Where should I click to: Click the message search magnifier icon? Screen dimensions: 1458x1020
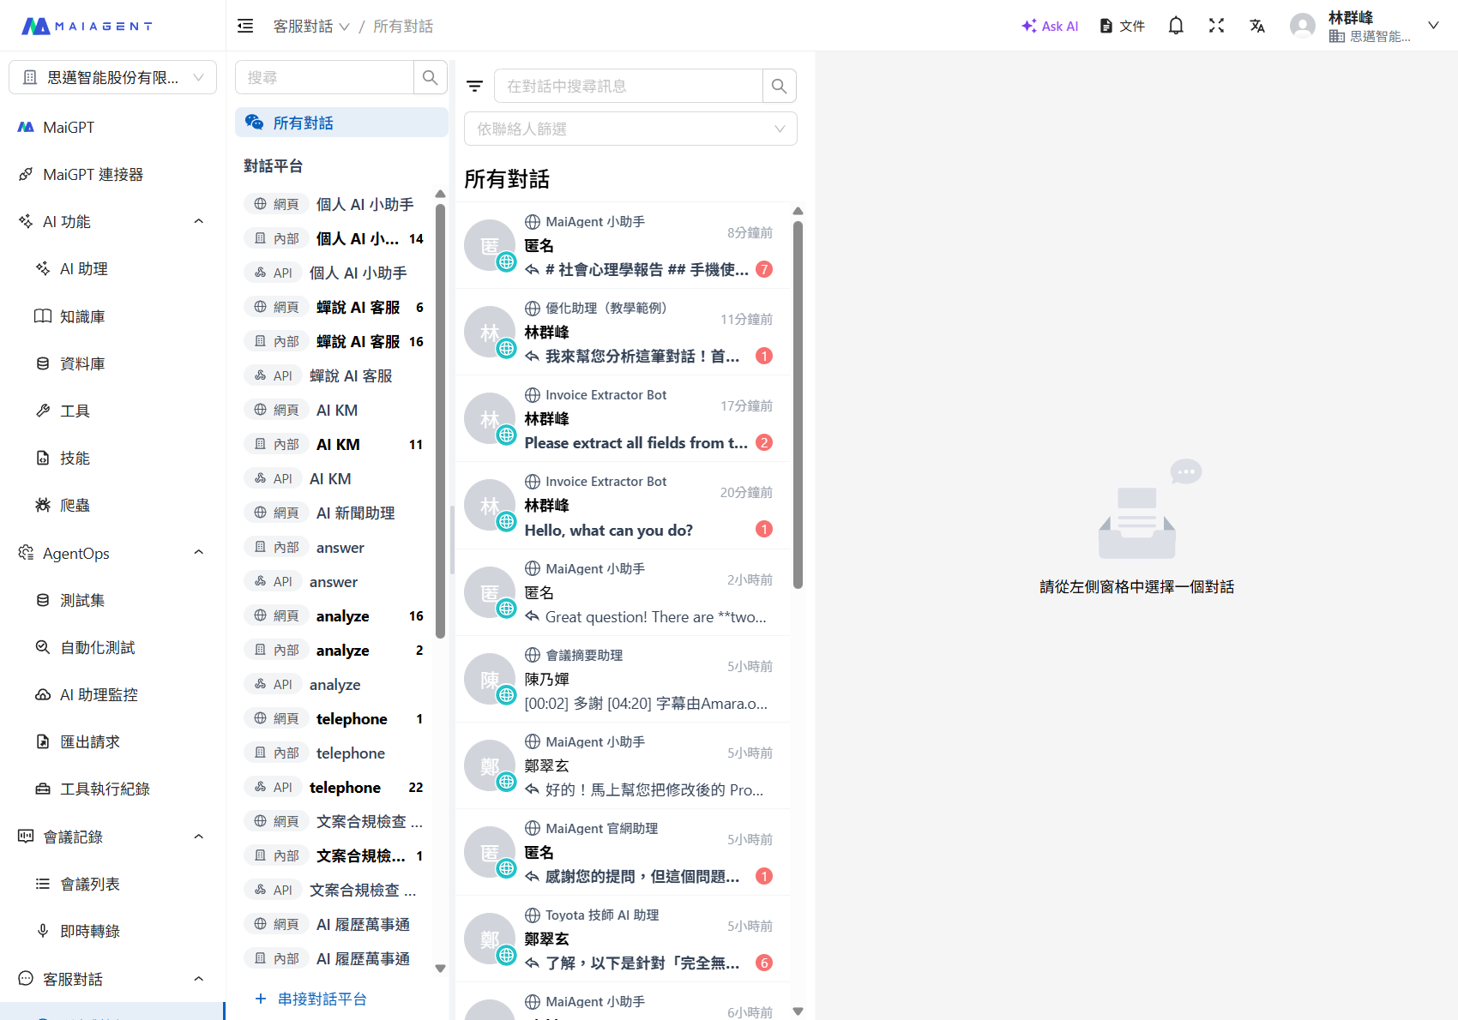pyautogui.click(x=779, y=86)
